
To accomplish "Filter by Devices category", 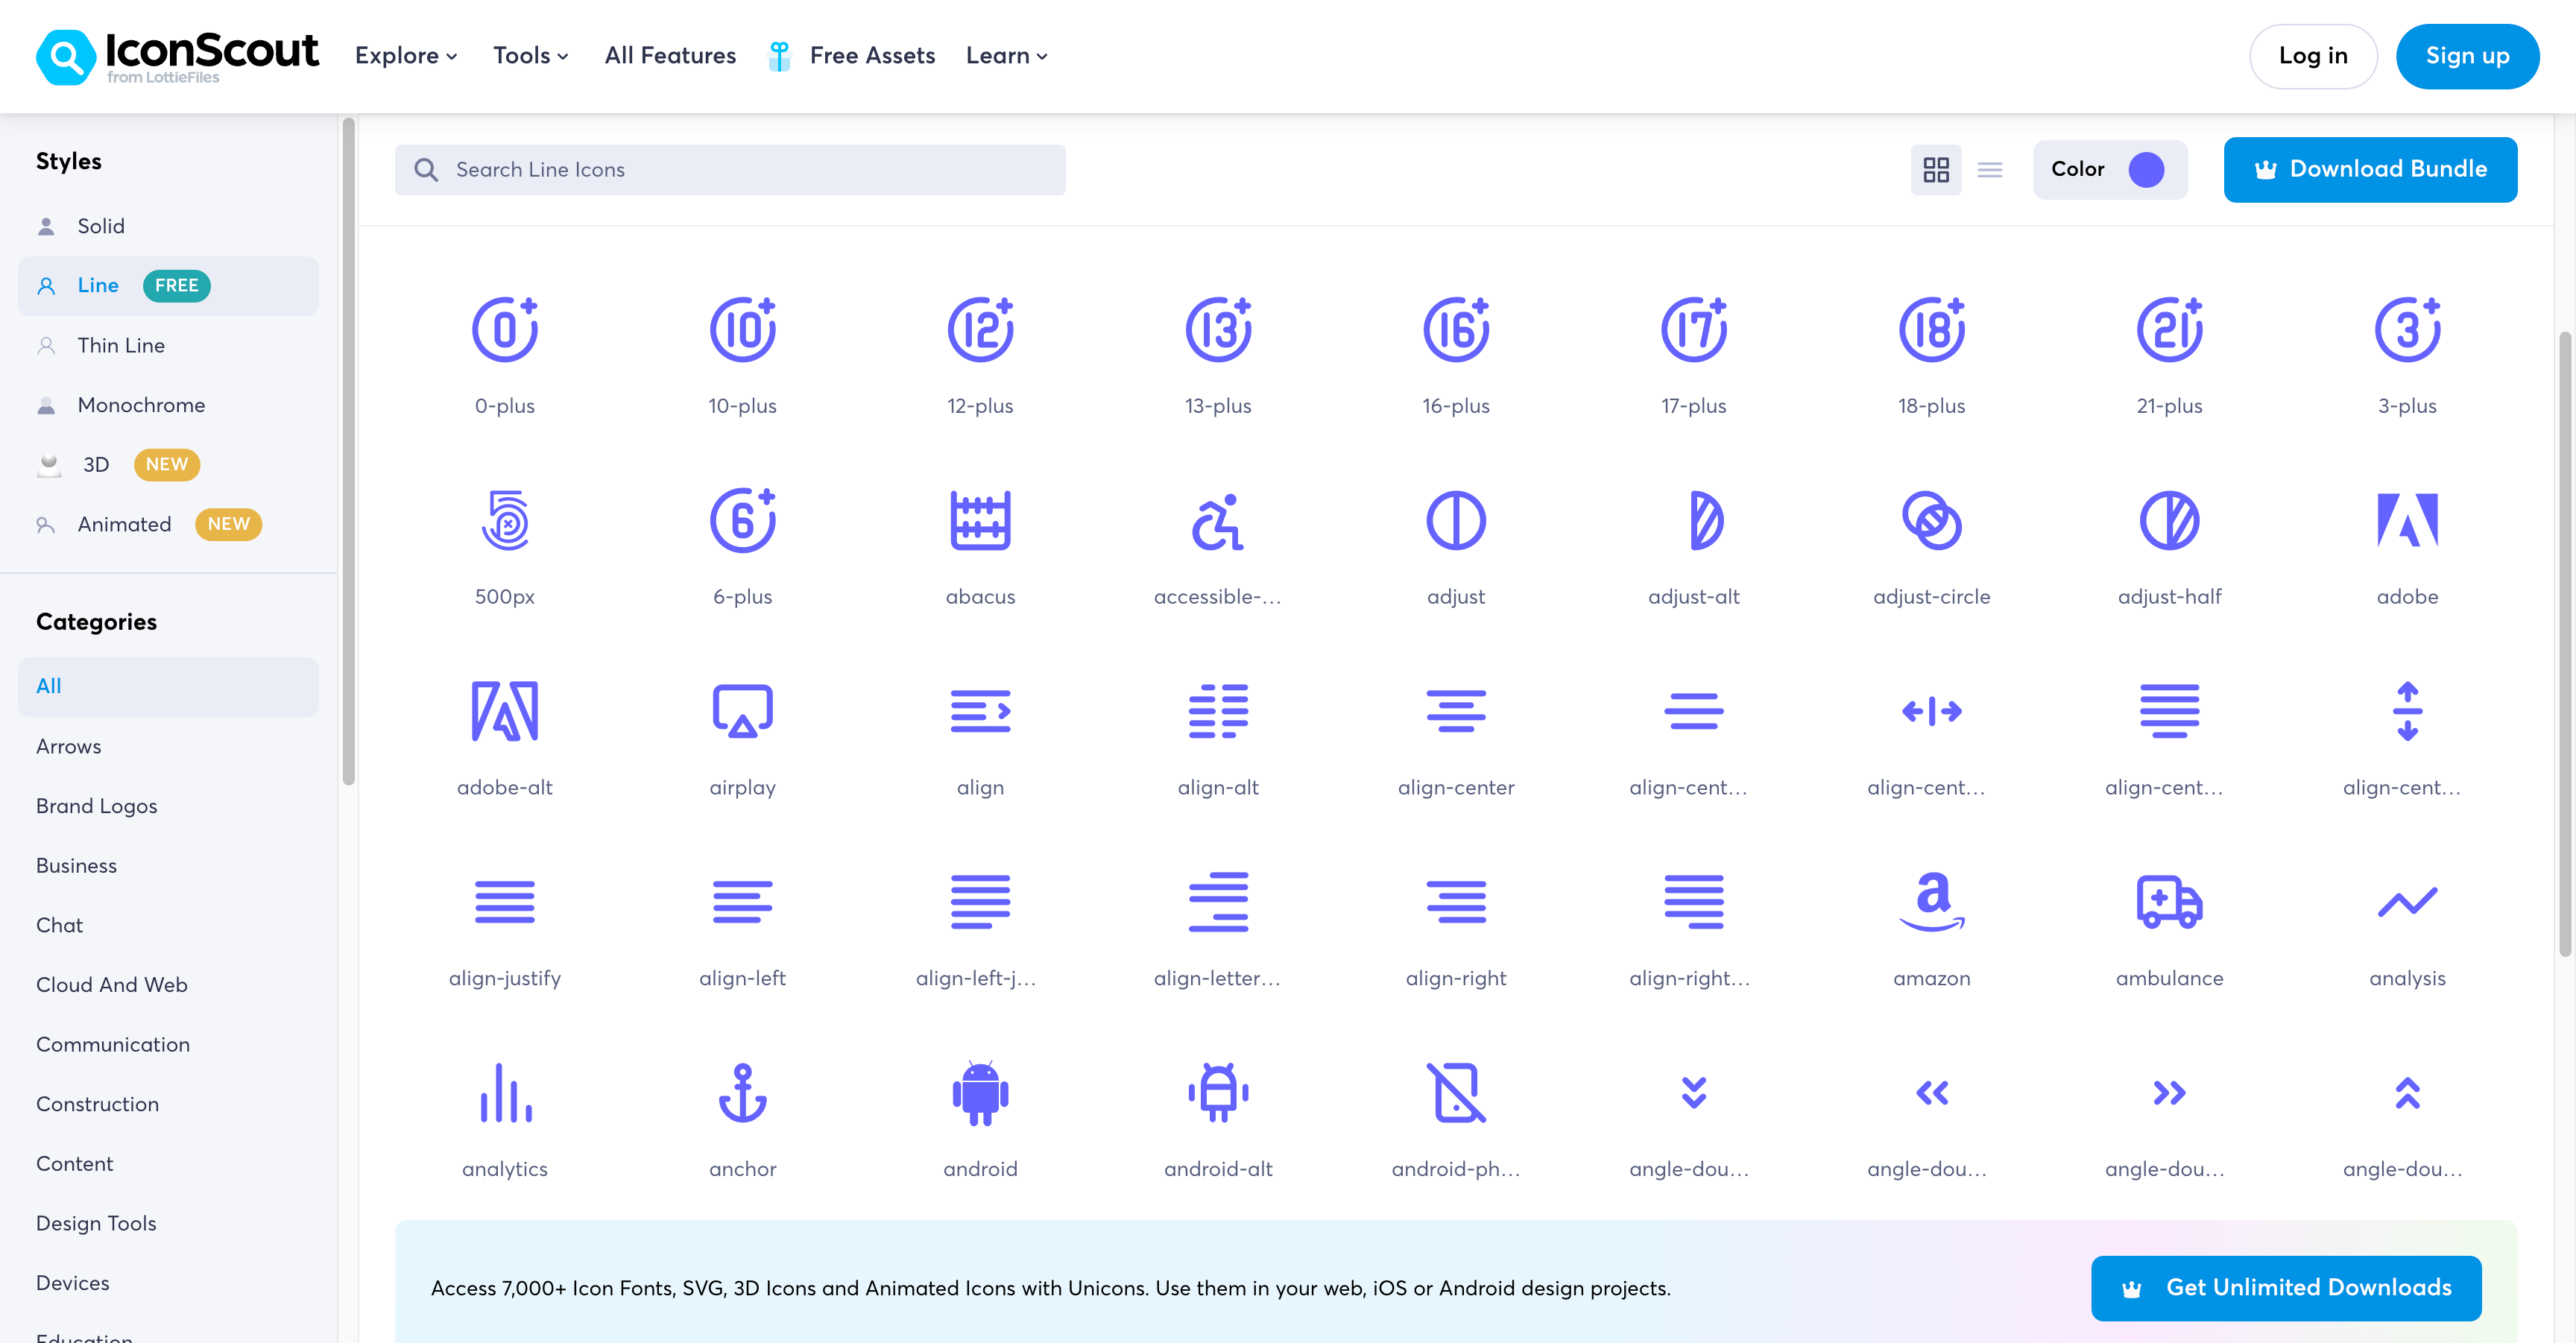I will (x=168, y=1283).
